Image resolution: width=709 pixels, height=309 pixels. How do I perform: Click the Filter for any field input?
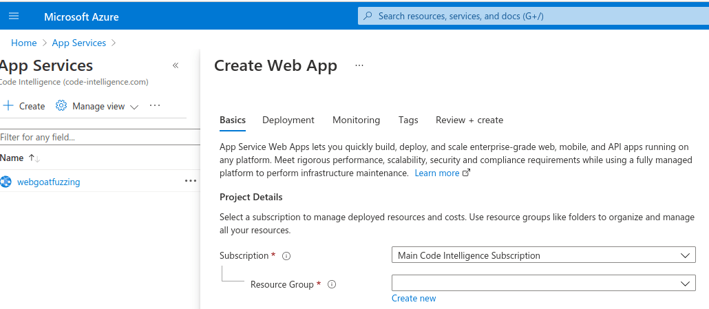[x=100, y=137]
